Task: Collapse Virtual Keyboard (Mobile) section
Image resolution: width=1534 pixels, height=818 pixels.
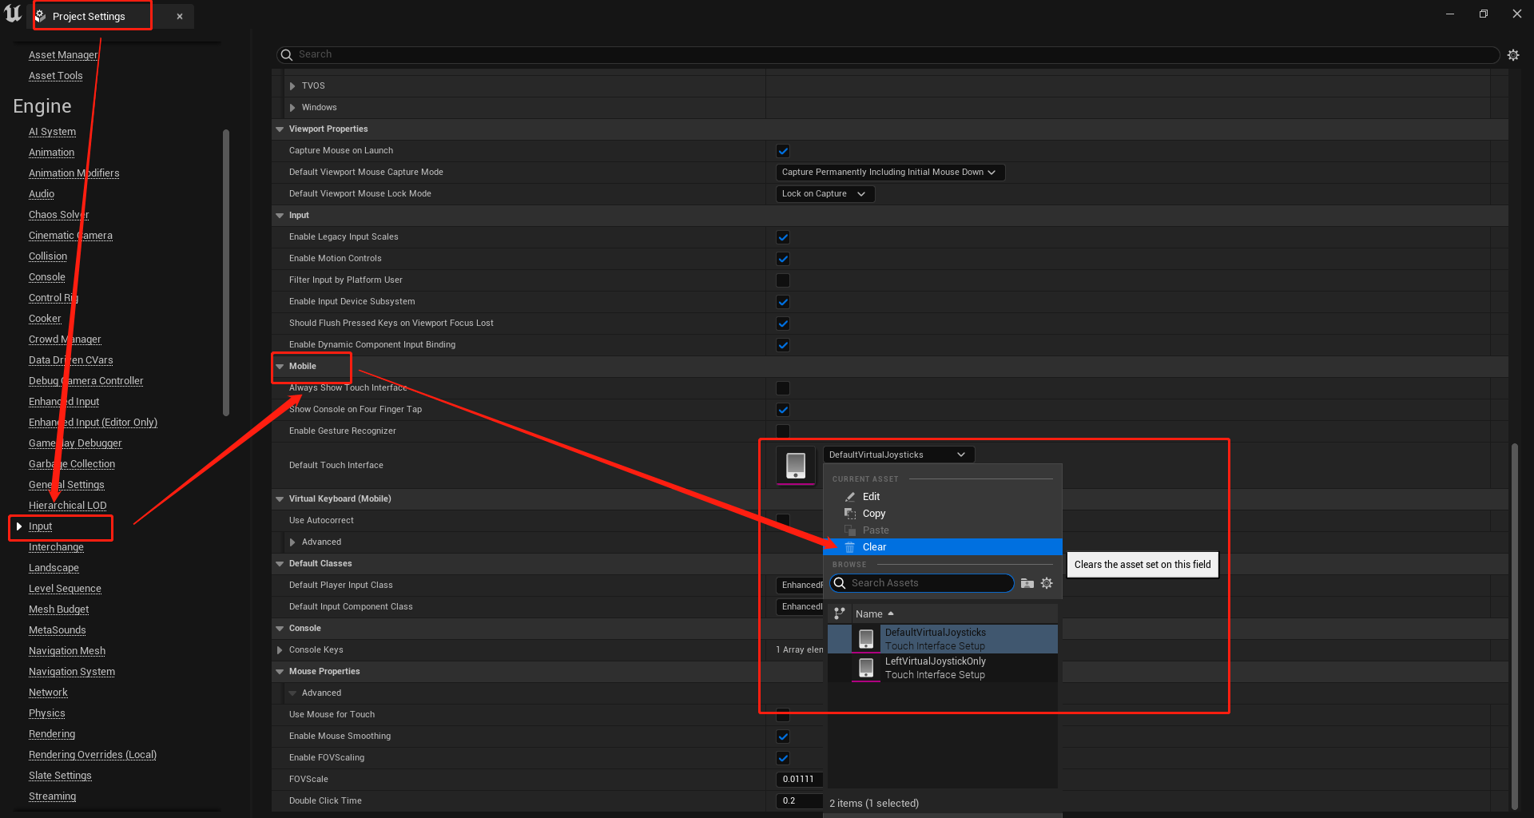Action: coord(280,498)
